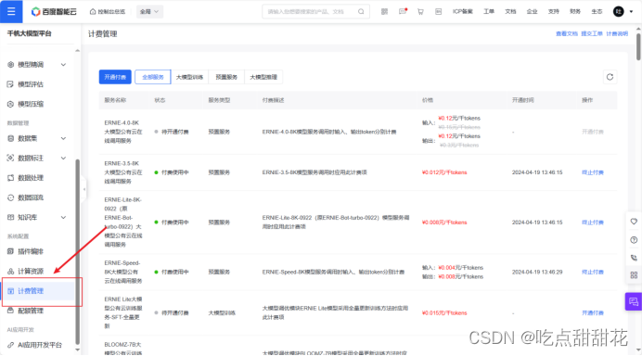Open the purple chat support button
The width and height of the screenshot is (642, 356).
pyautogui.click(x=634, y=302)
